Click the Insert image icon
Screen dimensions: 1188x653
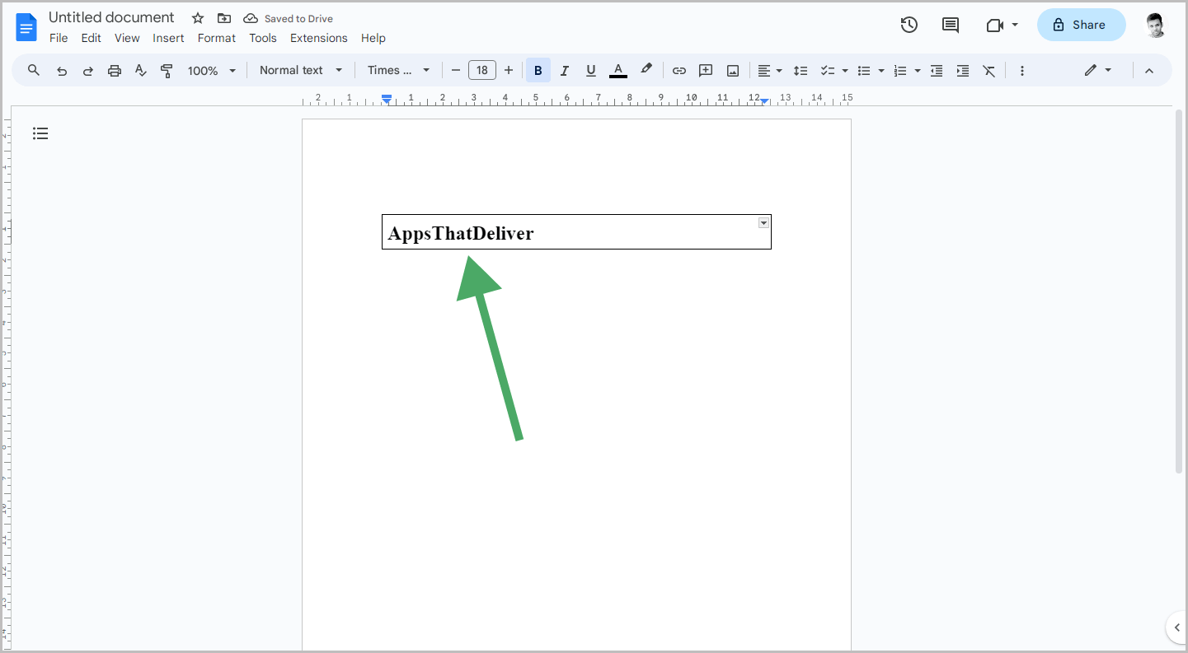(x=732, y=70)
